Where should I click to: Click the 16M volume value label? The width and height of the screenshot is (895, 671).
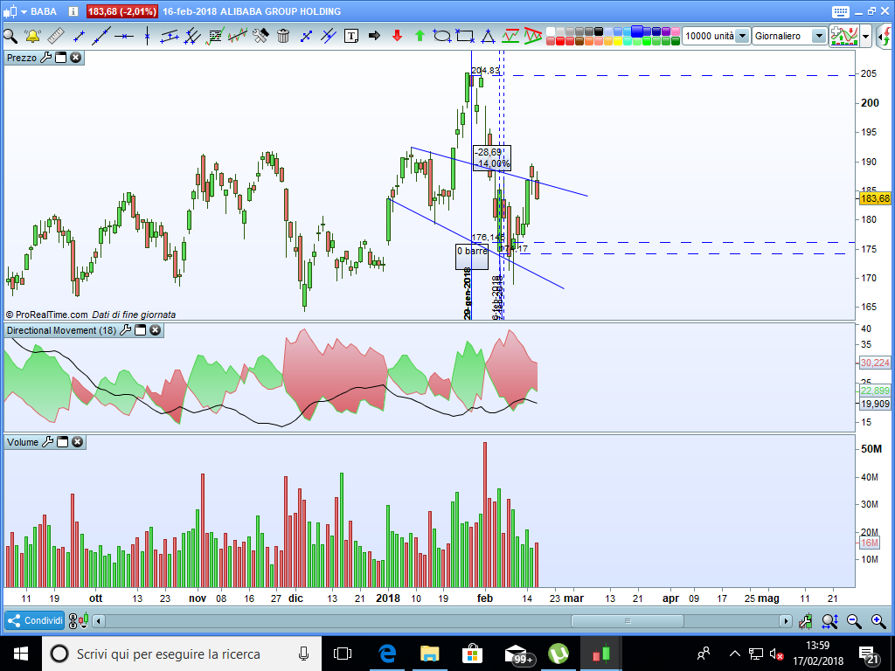870,543
